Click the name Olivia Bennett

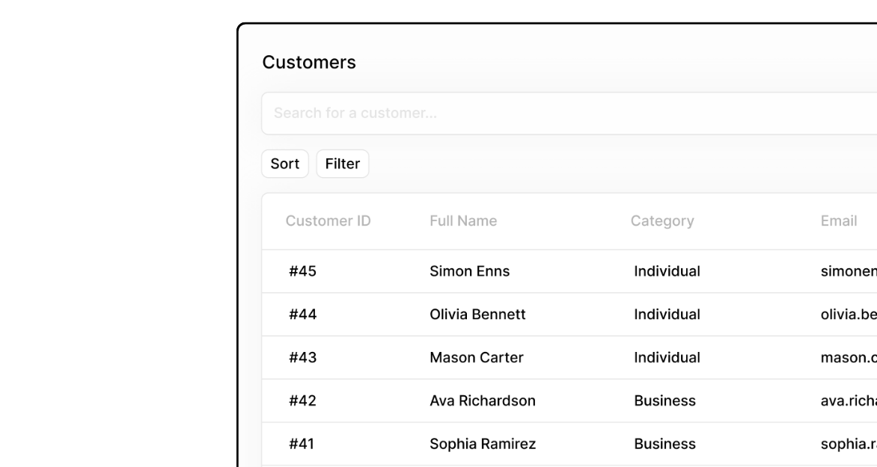pyautogui.click(x=477, y=315)
